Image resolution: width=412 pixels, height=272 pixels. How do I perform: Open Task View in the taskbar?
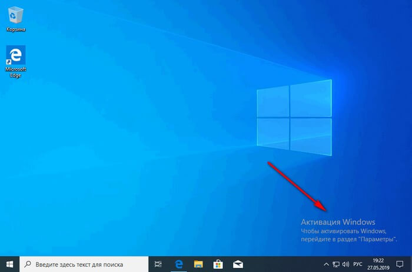pos(158,264)
